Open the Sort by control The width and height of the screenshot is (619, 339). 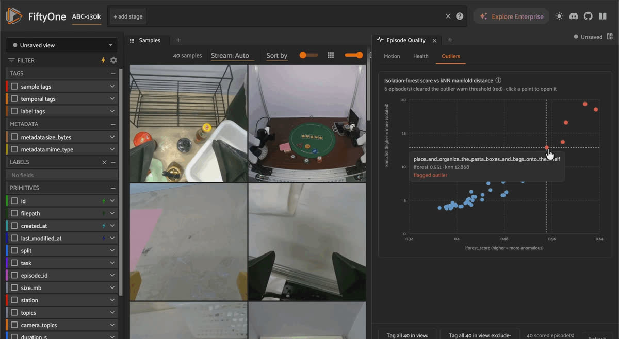coord(277,56)
